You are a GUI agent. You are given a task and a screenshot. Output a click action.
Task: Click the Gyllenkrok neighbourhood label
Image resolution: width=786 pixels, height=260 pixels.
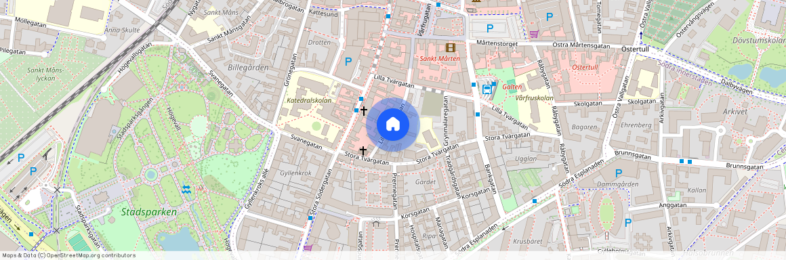(296, 173)
